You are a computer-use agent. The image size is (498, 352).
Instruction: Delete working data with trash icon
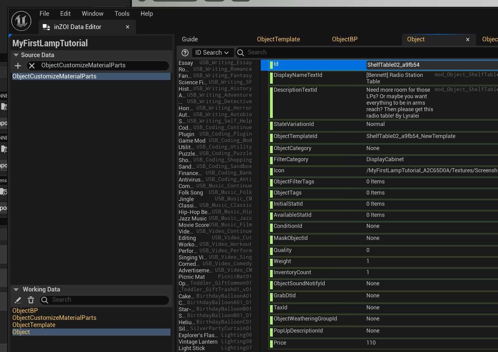point(31,300)
